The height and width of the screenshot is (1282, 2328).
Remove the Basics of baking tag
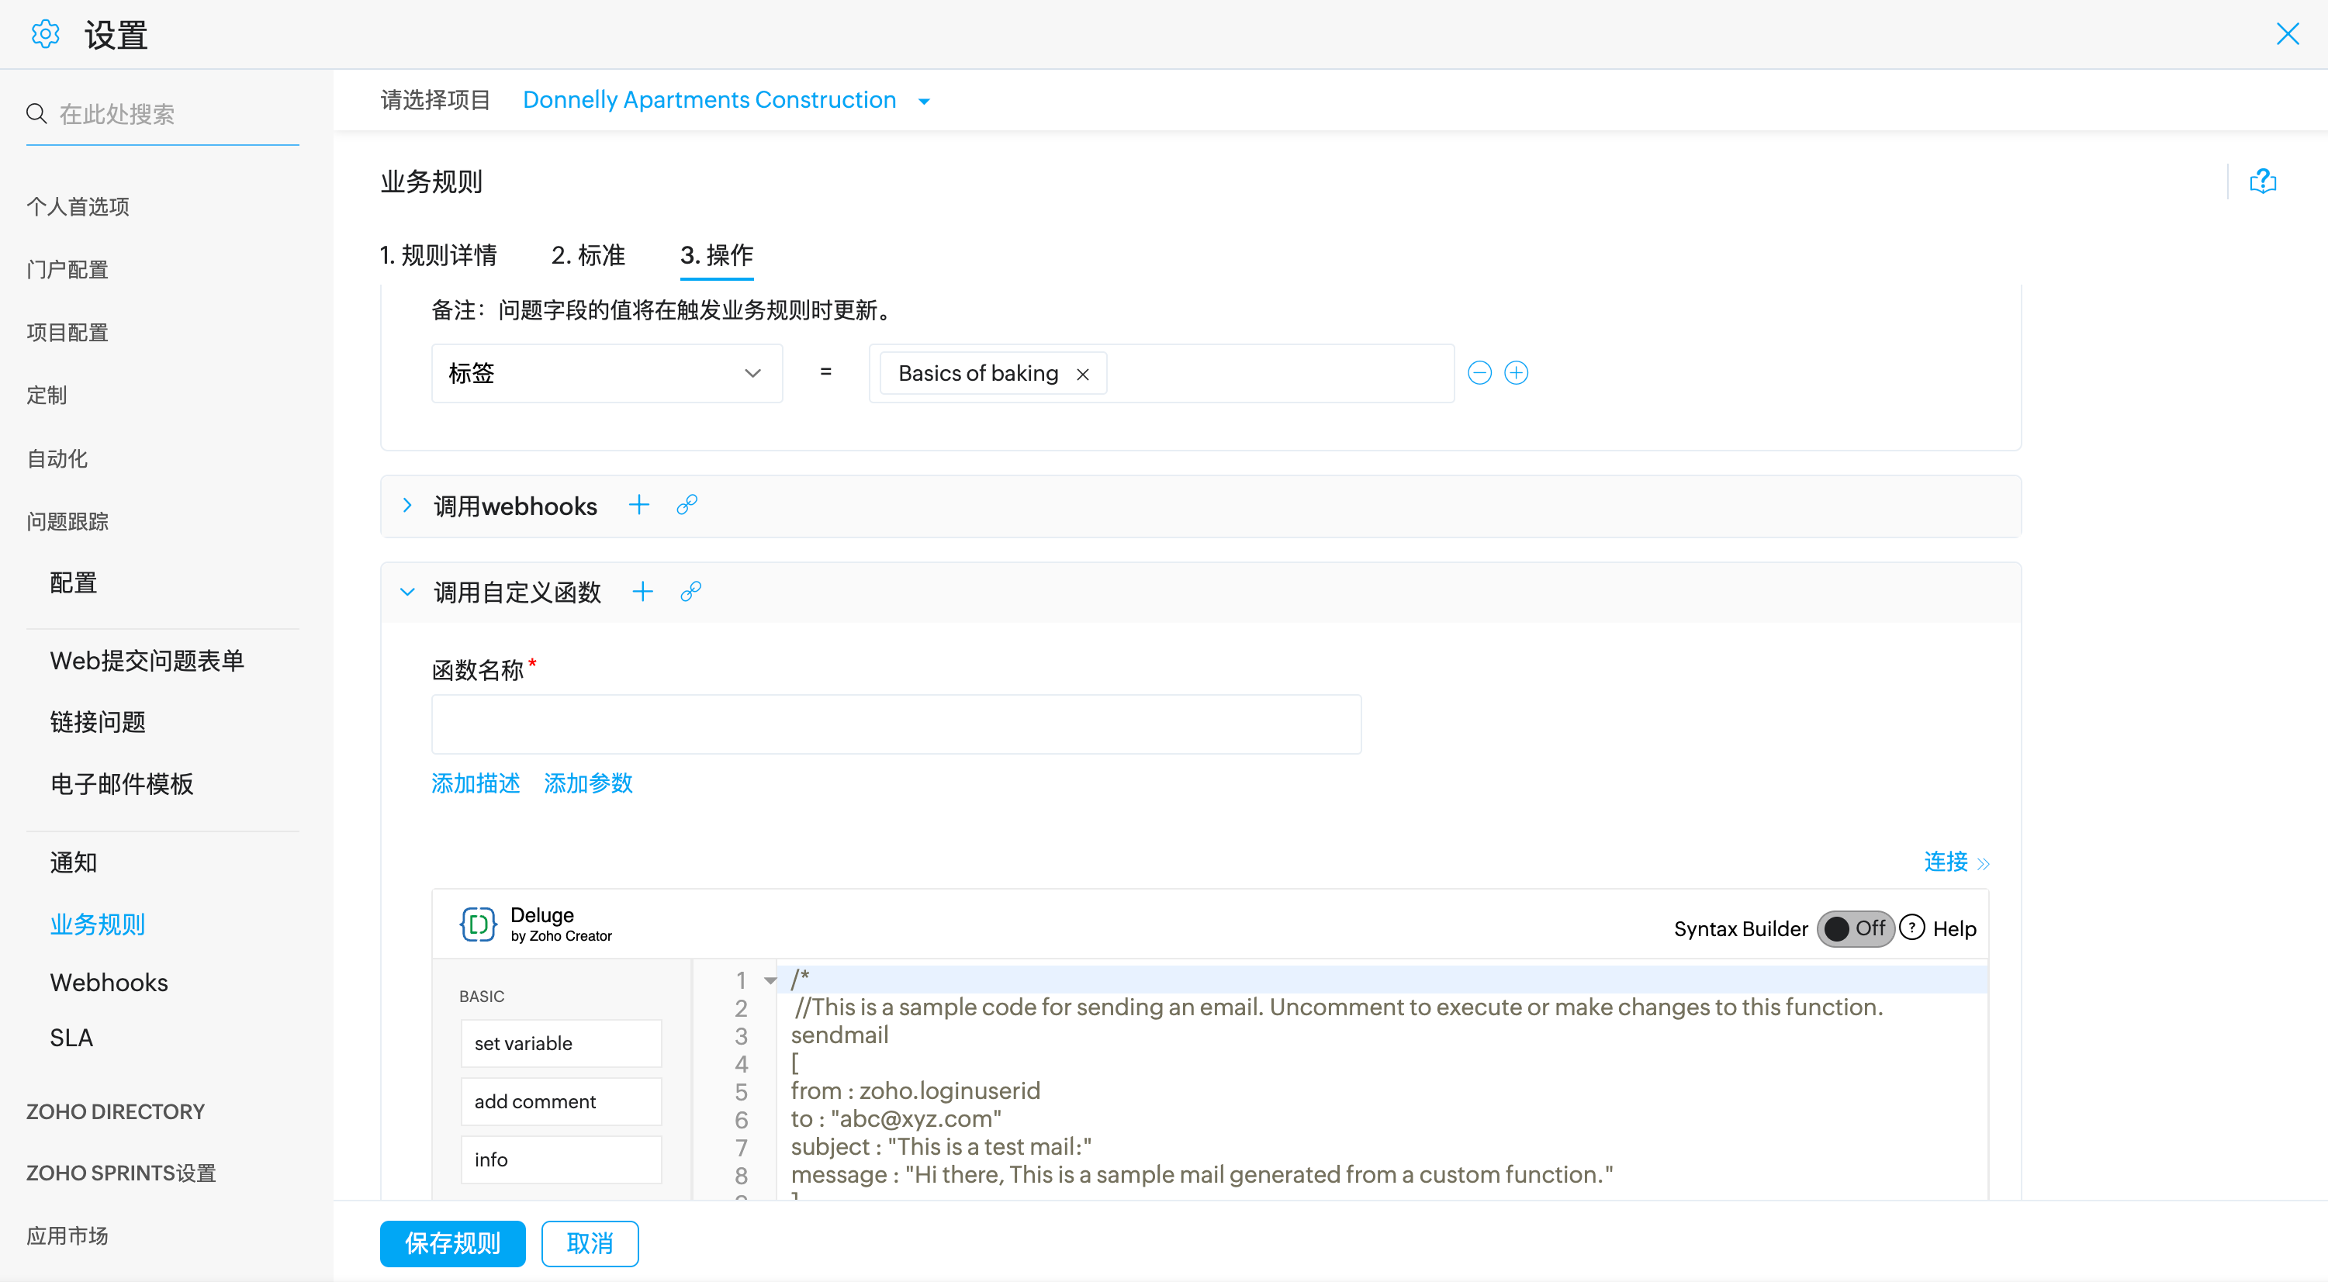pos(1083,374)
